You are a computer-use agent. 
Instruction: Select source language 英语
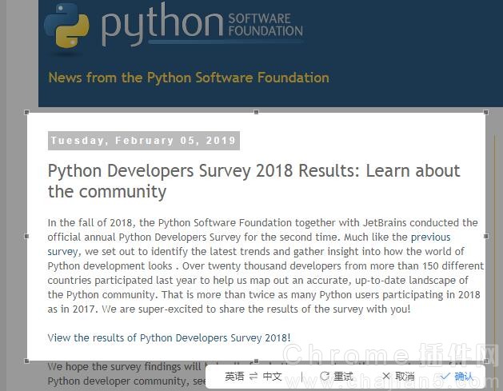point(234,377)
